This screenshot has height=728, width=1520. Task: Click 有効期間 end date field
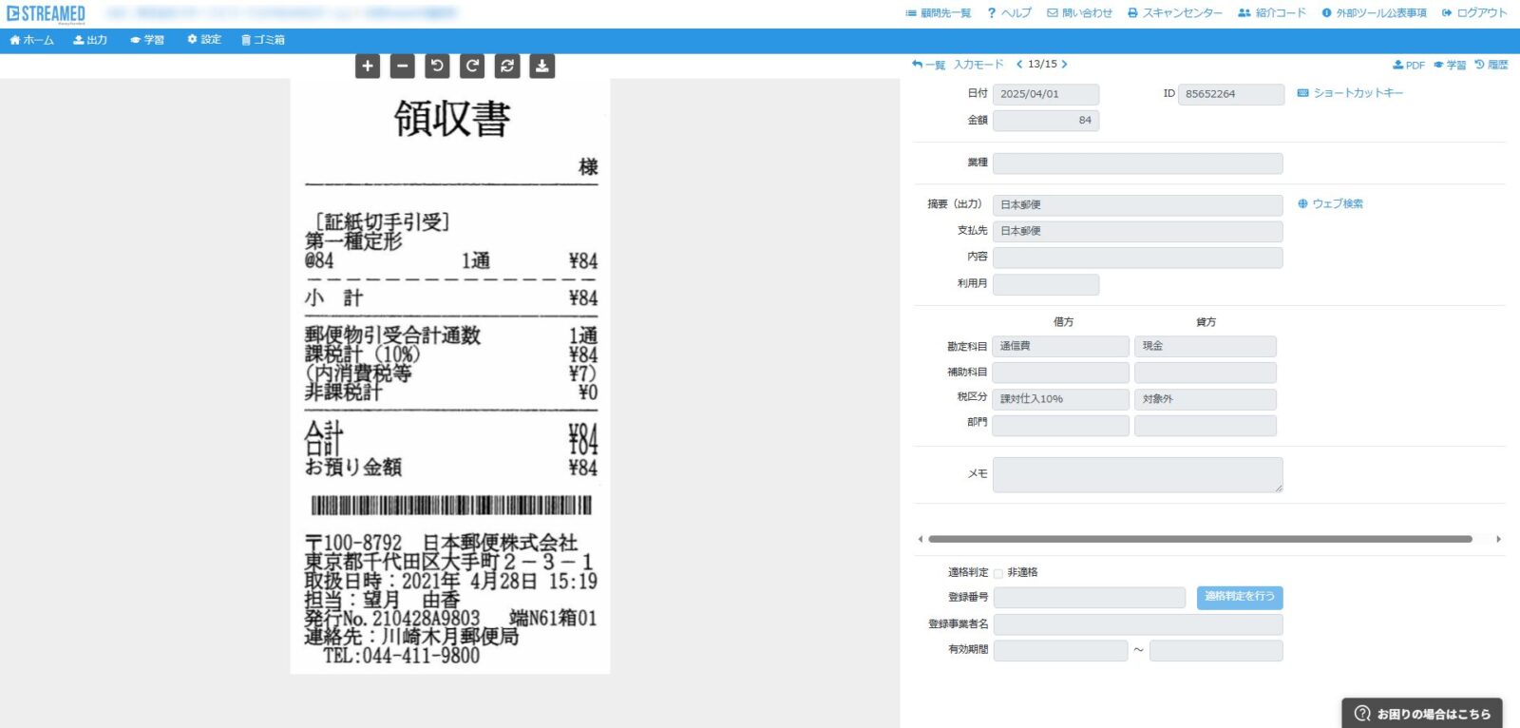[1216, 650]
